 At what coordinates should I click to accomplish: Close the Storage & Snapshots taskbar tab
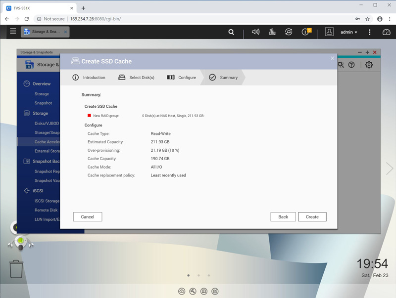(x=65, y=32)
